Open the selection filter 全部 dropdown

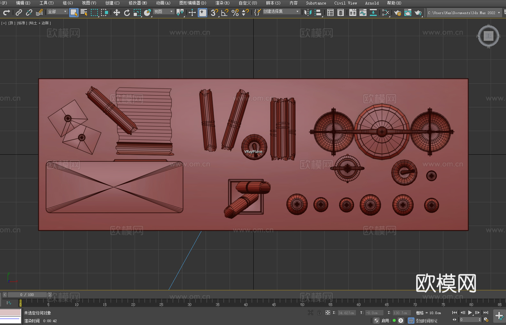[x=57, y=12]
